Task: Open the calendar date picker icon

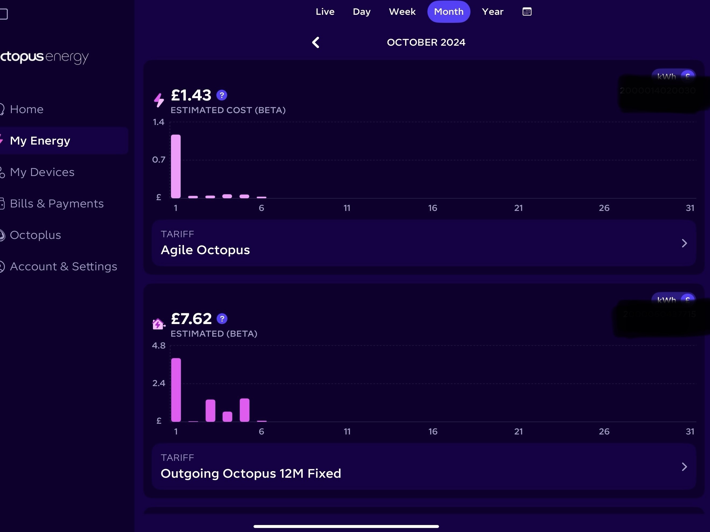Action: 527,12
